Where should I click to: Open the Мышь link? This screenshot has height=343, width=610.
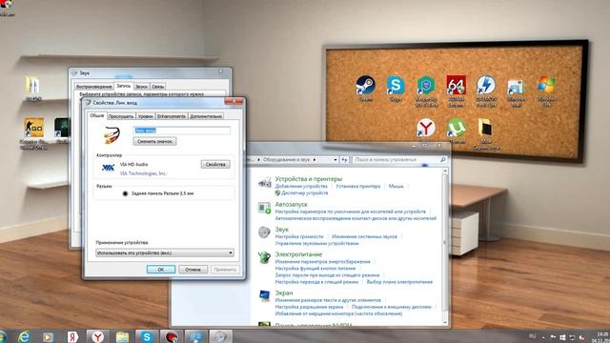pos(396,187)
